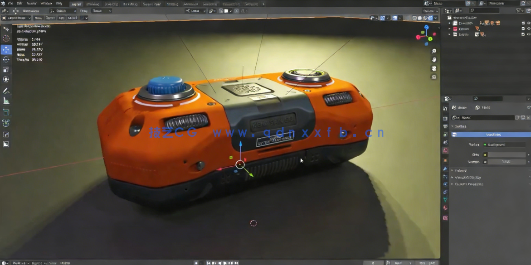Activate the Rotate tool

pyautogui.click(x=6, y=60)
